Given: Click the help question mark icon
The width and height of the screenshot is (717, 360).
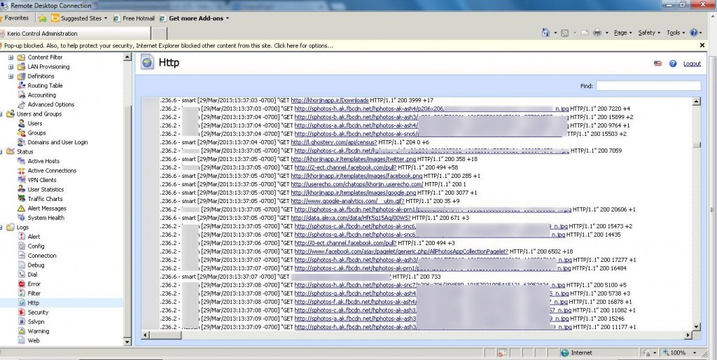Looking at the screenshot, I should [x=673, y=64].
